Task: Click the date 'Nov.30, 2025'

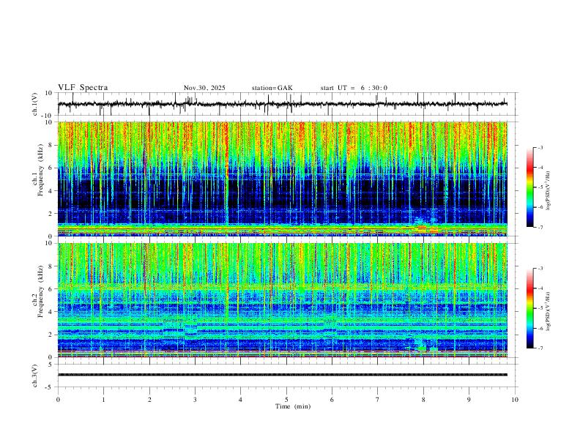Action: [204, 88]
